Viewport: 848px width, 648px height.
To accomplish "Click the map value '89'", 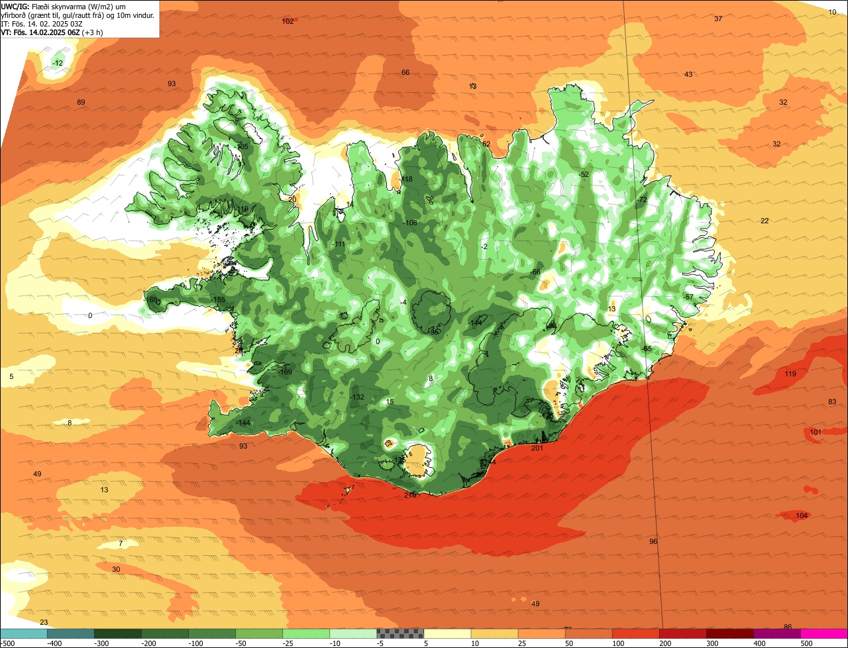I will pos(81,102).
